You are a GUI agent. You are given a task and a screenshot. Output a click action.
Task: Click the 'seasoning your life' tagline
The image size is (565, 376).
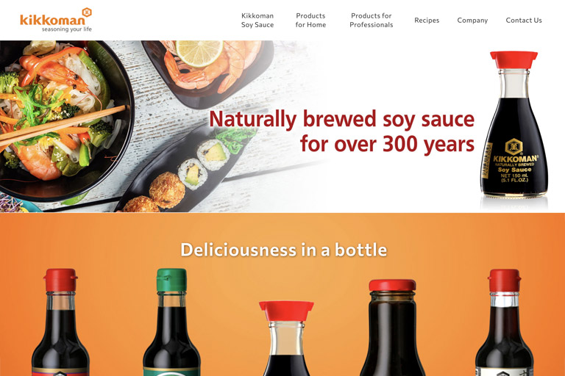[x=67, y=29]
